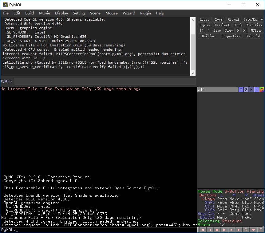Click the log scrollbar thumb
This screenshot has width=265, height=233.
tap(193, 52)
